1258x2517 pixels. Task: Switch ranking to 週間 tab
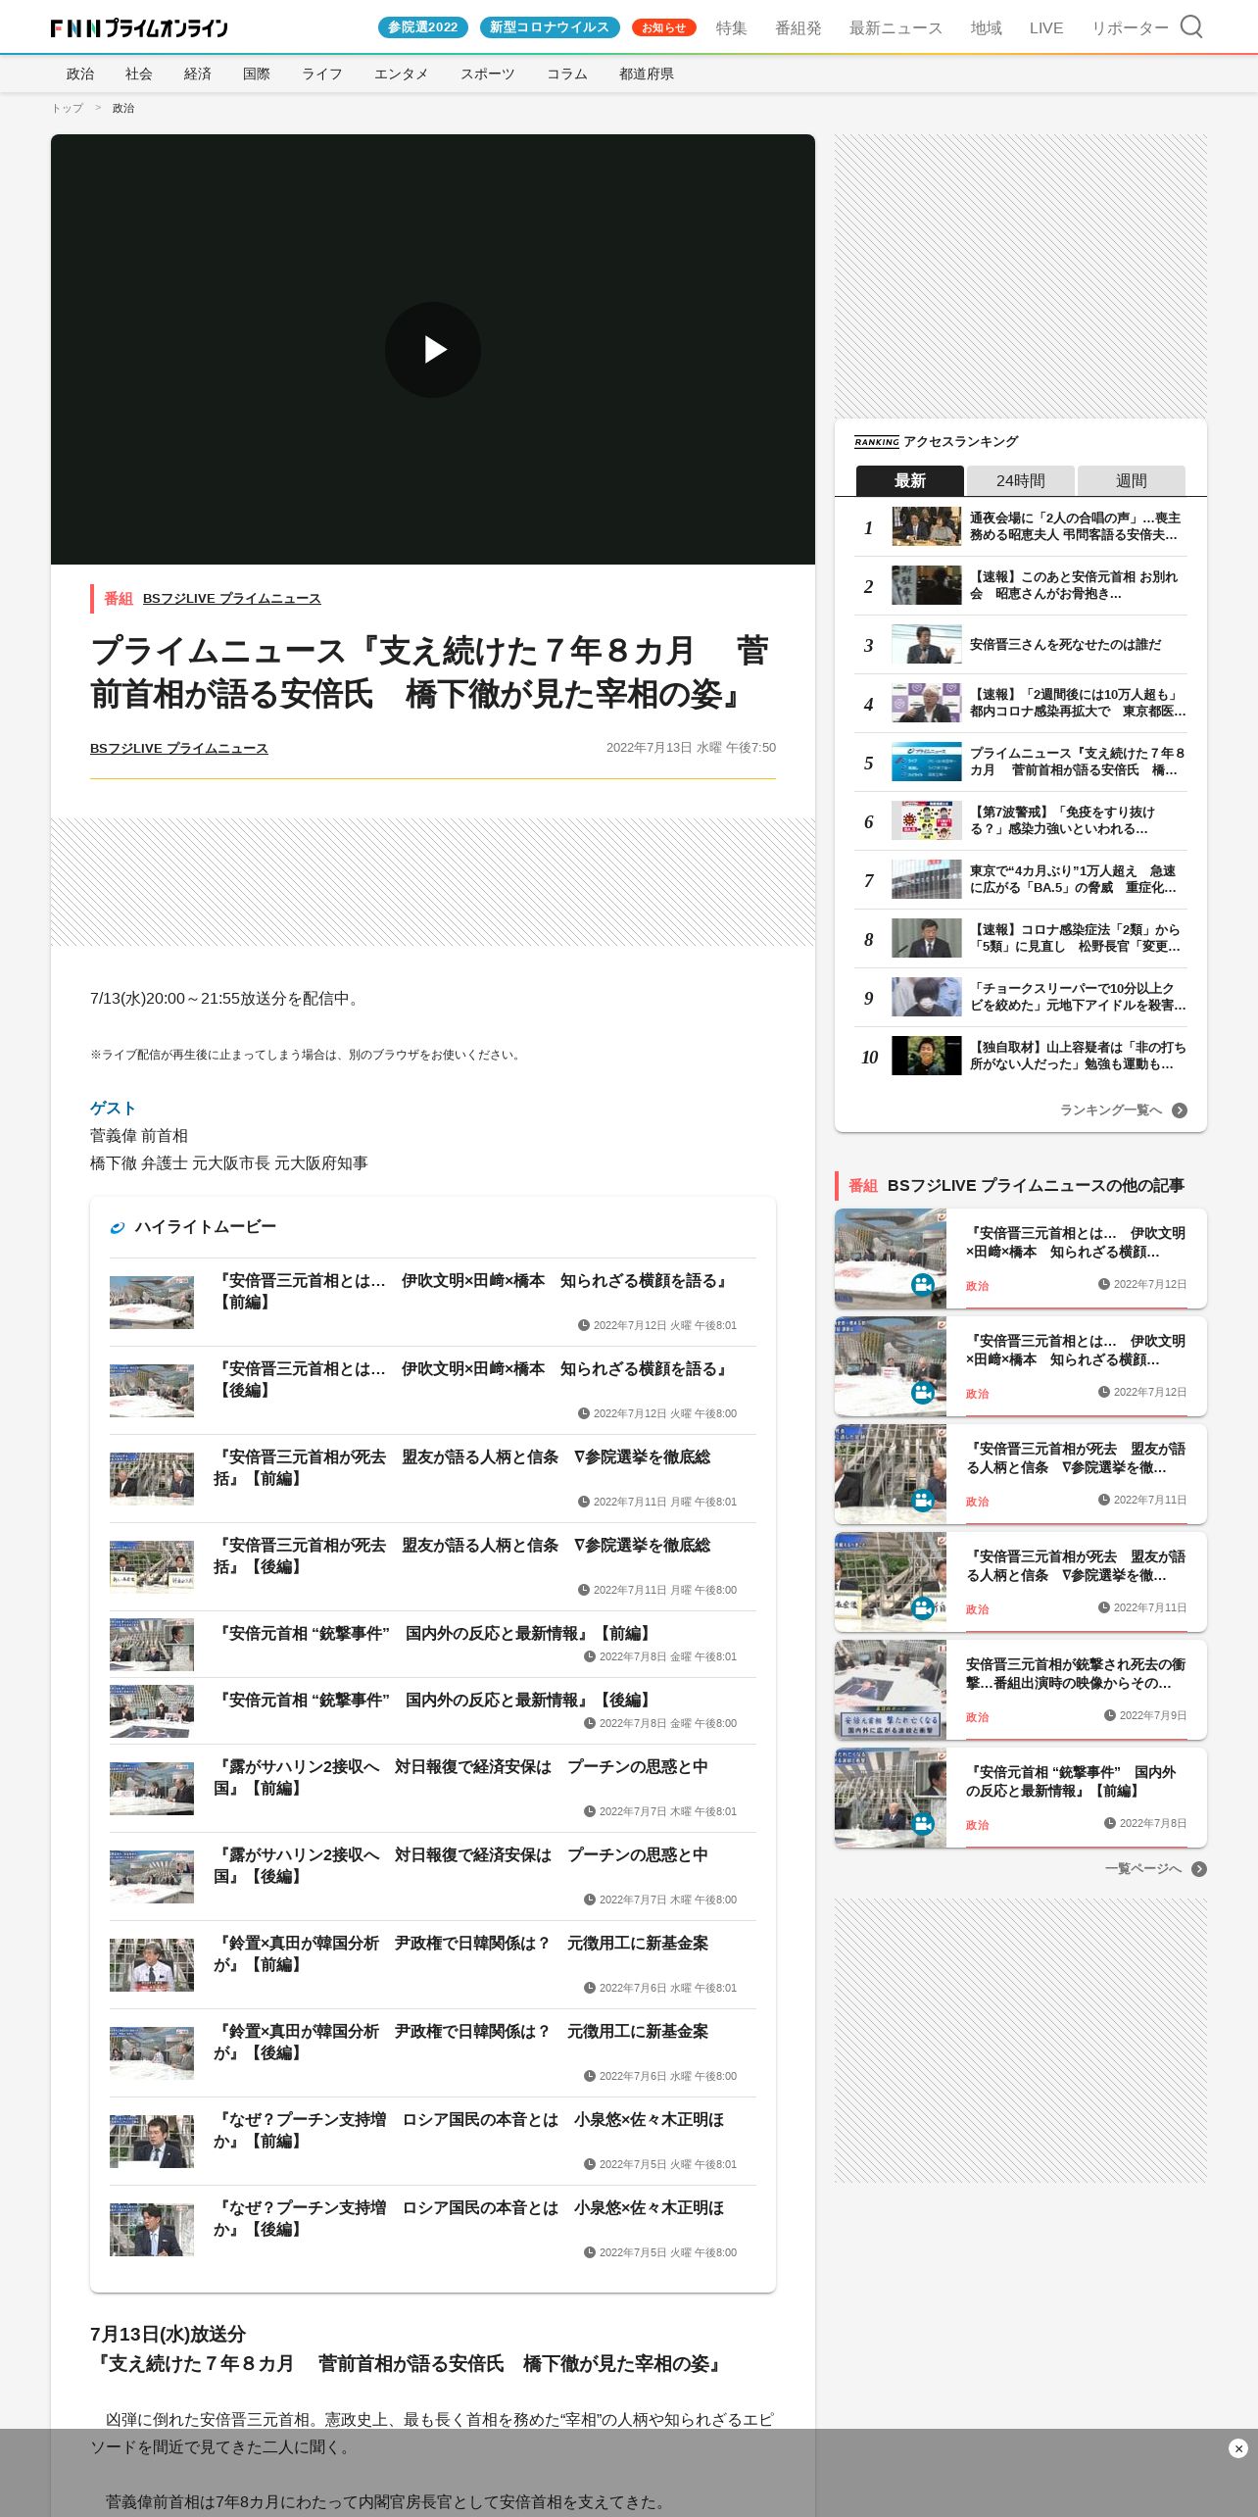1132,480
